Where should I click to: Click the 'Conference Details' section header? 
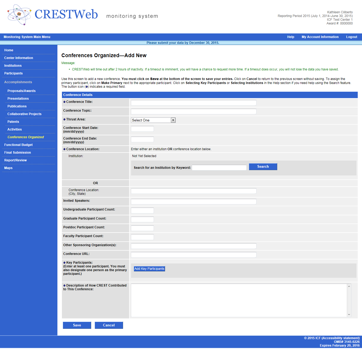coord(210,95)
